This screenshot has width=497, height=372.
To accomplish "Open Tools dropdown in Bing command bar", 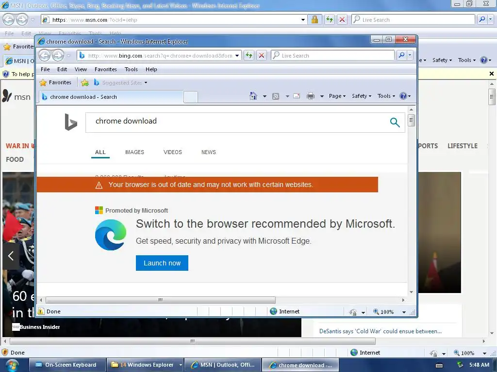I will tap(386, 96).
